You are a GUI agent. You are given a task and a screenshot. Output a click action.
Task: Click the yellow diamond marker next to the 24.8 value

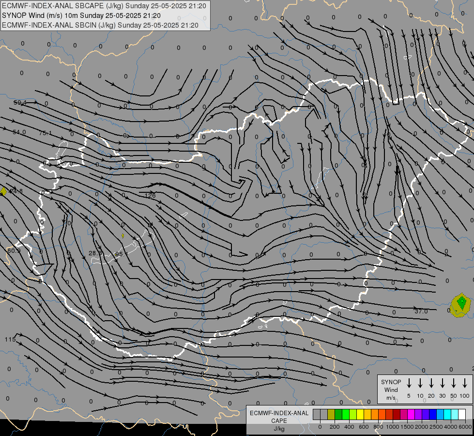pos(3,191)
